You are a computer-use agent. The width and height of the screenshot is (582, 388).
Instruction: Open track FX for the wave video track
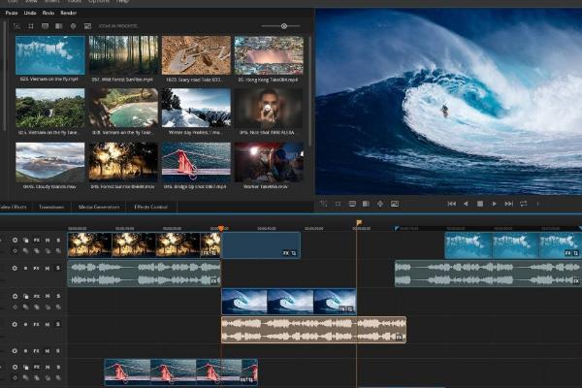pos(37,296)
